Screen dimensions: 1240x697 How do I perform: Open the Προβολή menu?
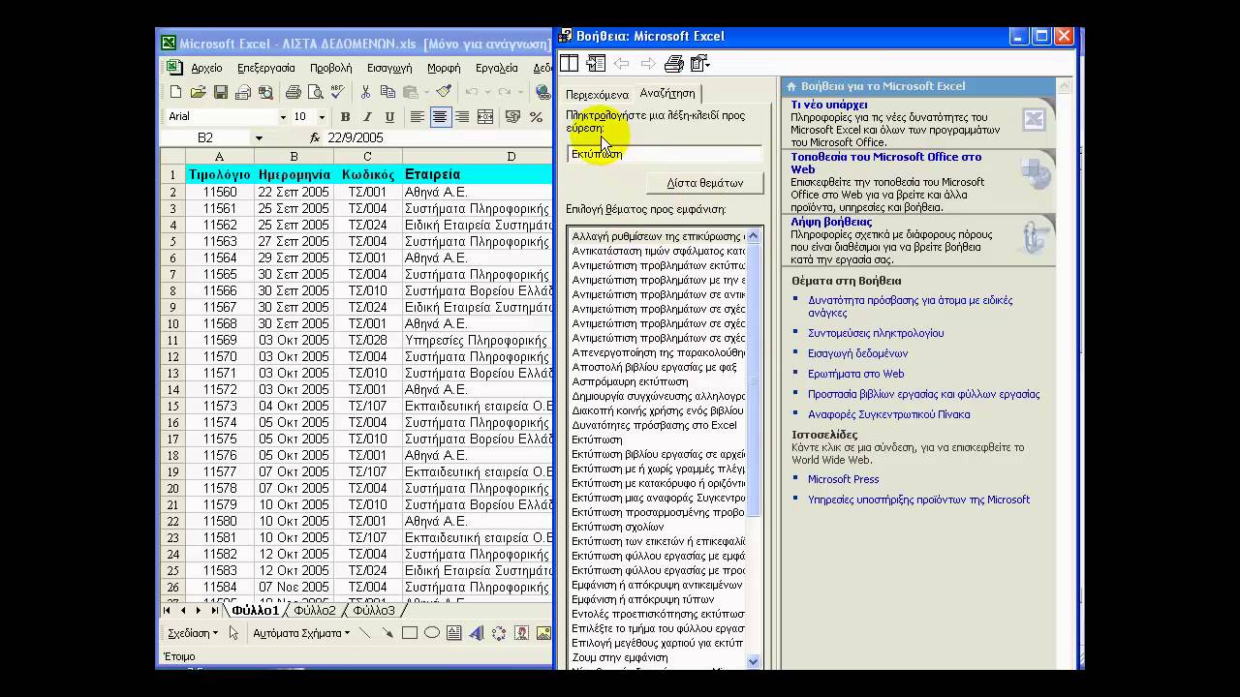point(331,68)
